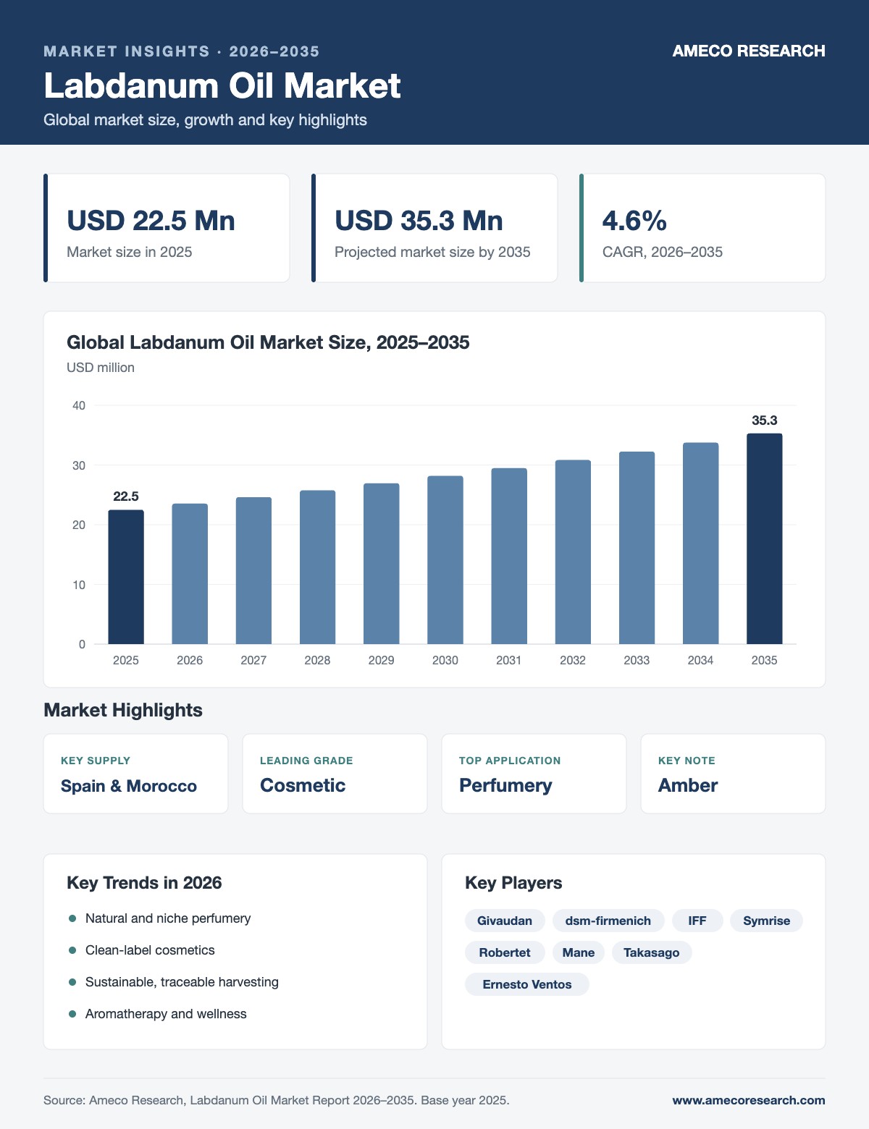Click 'Projected market size by 2035' label
This screenshot has height=1129, width=869.
432,252
